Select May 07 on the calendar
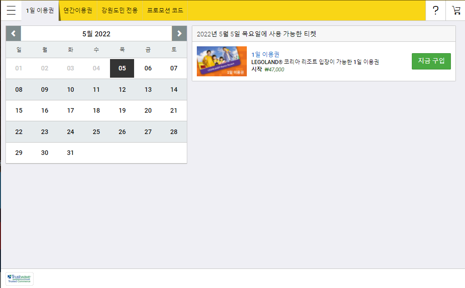465x288 pixels. coord(174,68)
